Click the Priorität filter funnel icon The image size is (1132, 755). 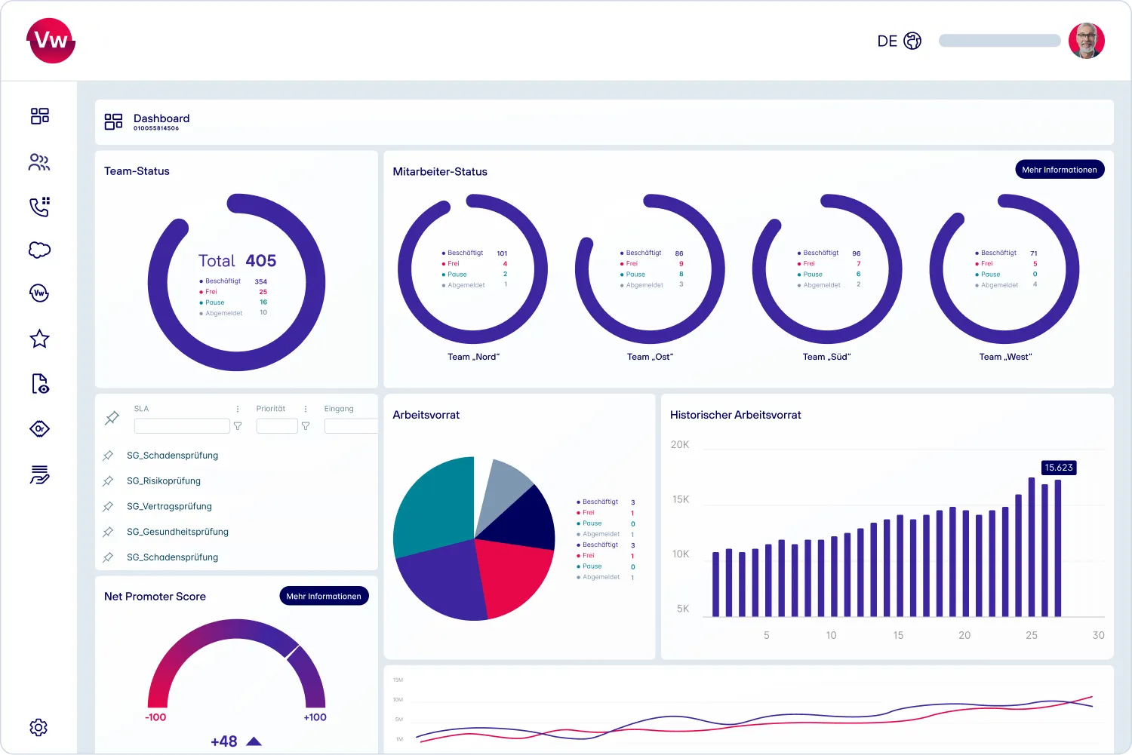pos(306,426)
